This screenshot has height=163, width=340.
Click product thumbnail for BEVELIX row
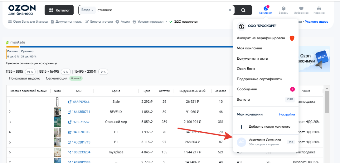(x=57, y=112)
